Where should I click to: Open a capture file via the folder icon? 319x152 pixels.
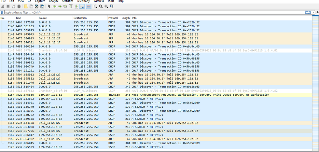pyautogui.click(x=26, y=7)
